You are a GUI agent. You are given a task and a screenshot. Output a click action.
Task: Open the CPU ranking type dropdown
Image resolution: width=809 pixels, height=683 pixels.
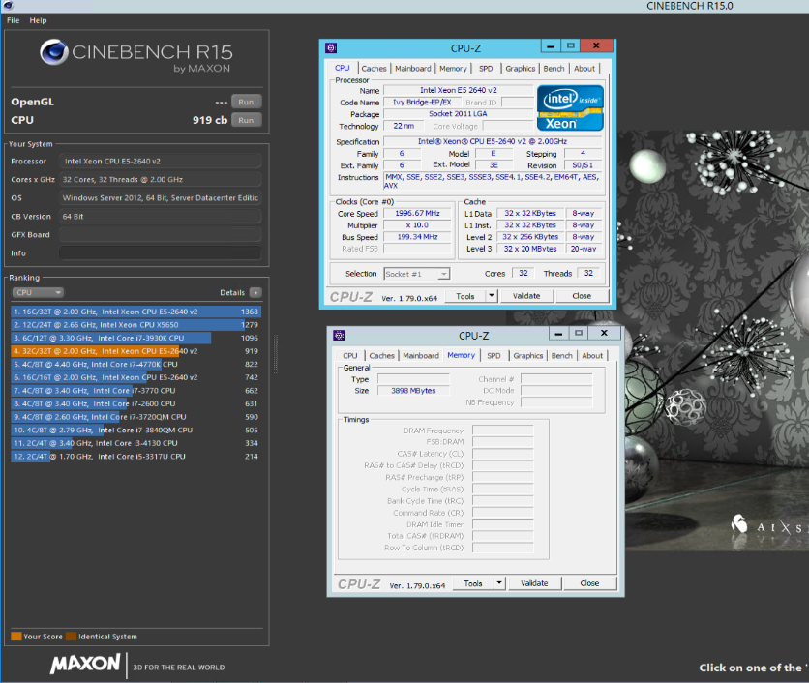tap(38, 292)
